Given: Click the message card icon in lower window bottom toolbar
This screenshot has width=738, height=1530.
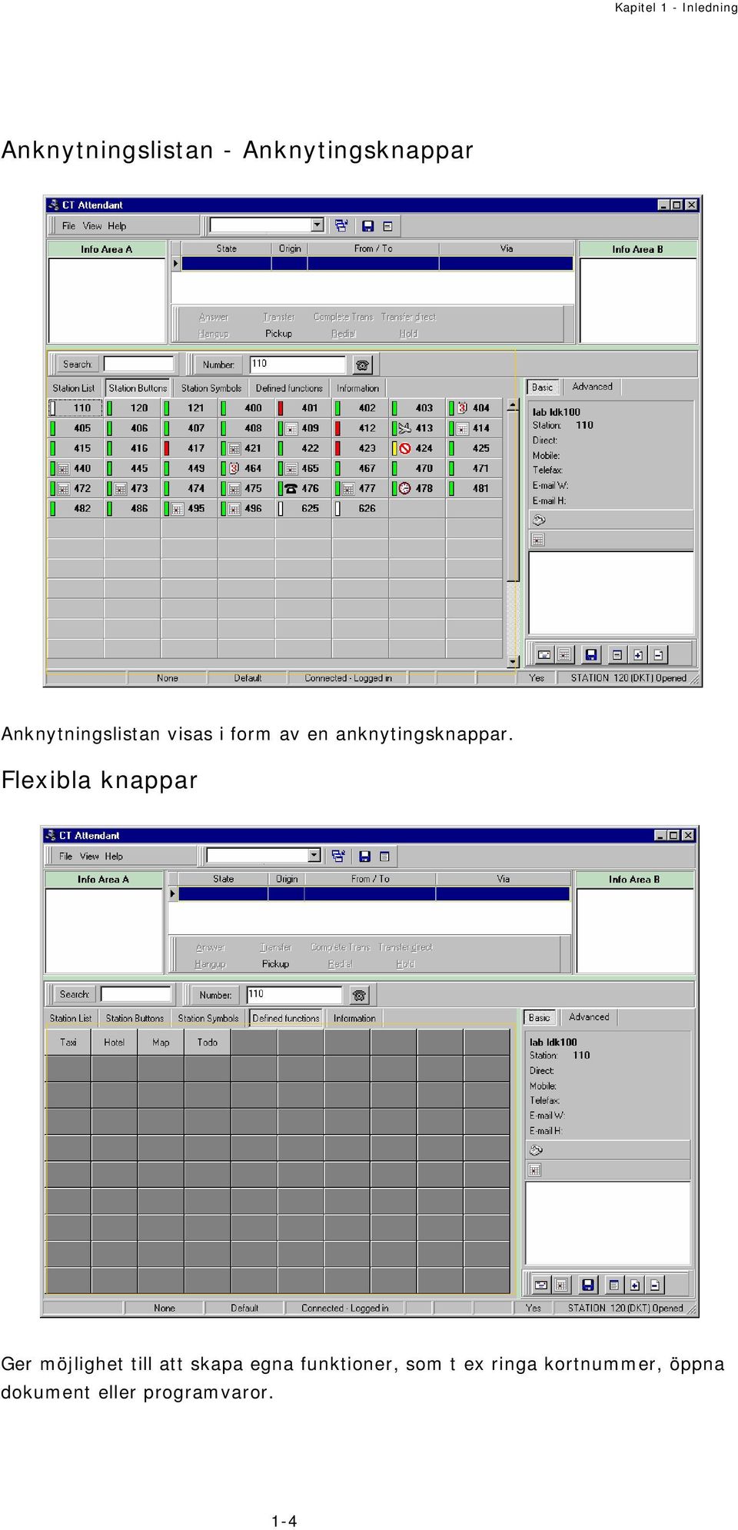Looking at the screenshot, I should point(540,1285).
